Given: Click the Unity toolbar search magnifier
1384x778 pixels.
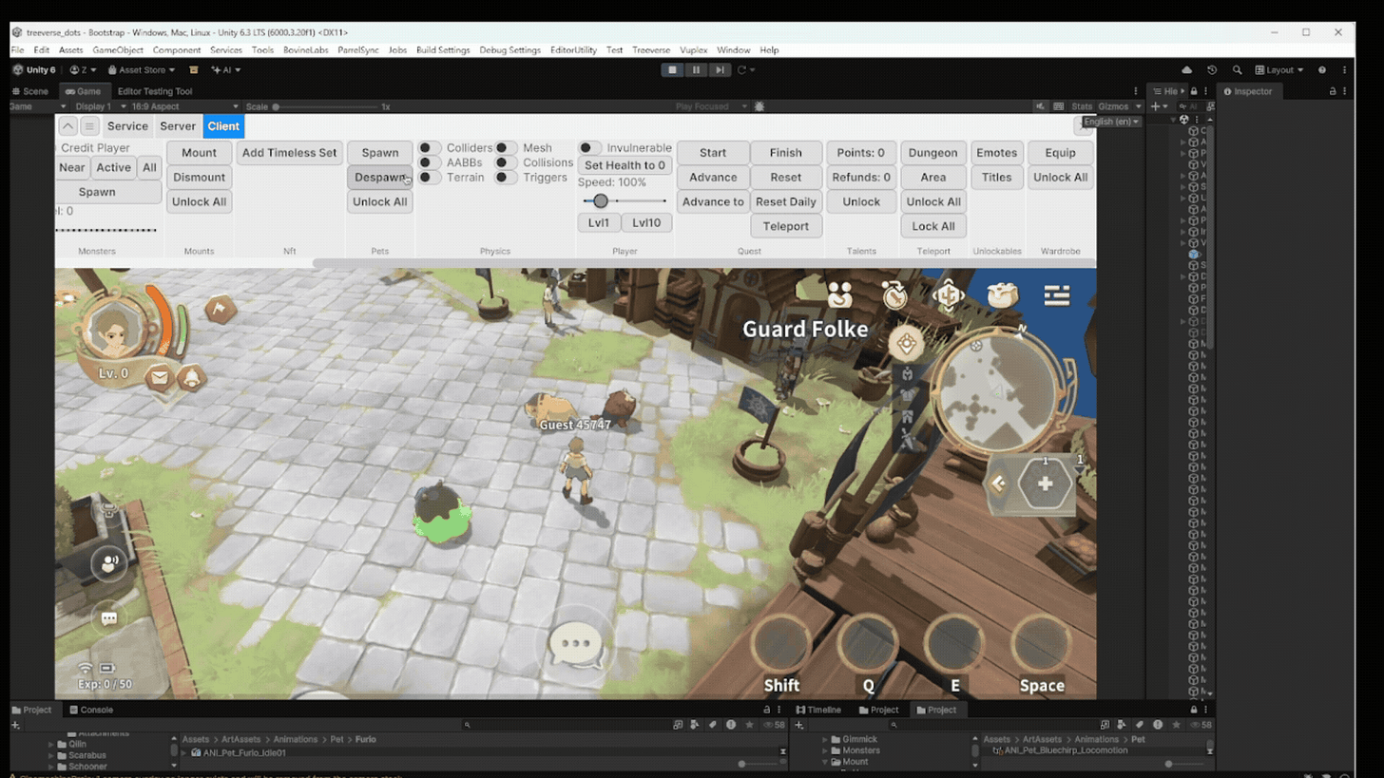Looking at the screenshot, I should point(1237,69).
